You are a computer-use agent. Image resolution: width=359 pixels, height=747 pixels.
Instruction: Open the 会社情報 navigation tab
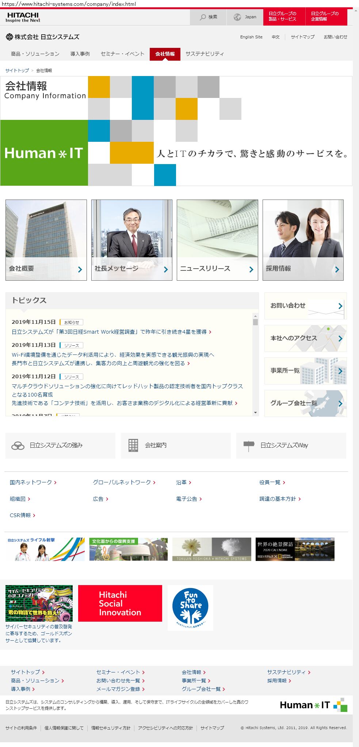165,54
